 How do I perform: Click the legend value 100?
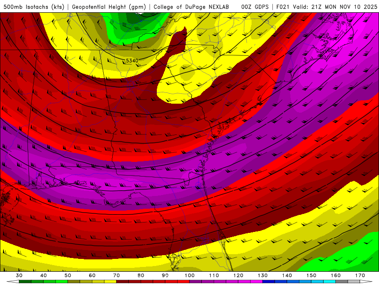click(x=189, y=275)
